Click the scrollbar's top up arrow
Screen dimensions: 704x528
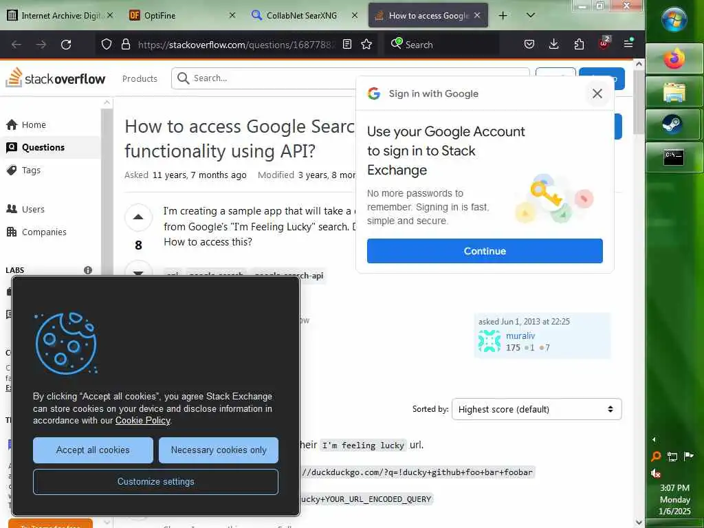coord(639,64)
